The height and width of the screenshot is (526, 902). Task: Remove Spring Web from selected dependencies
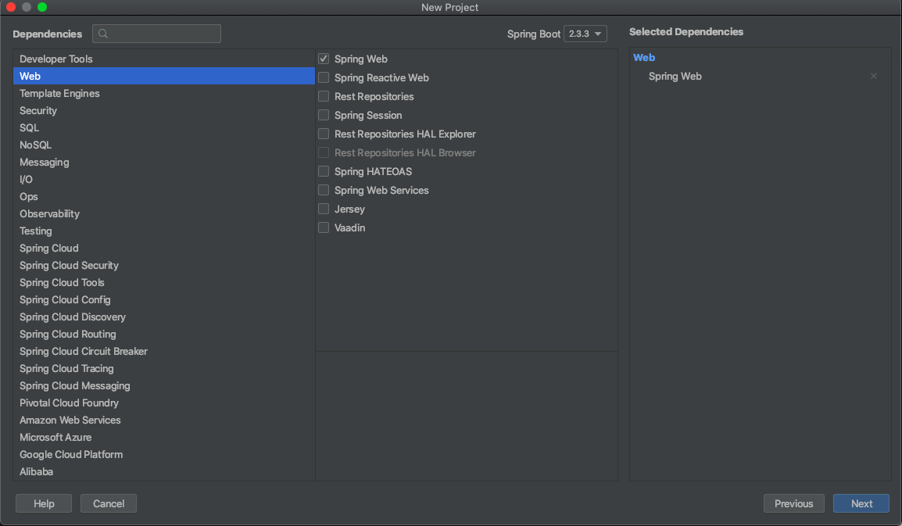pos(874,76)
